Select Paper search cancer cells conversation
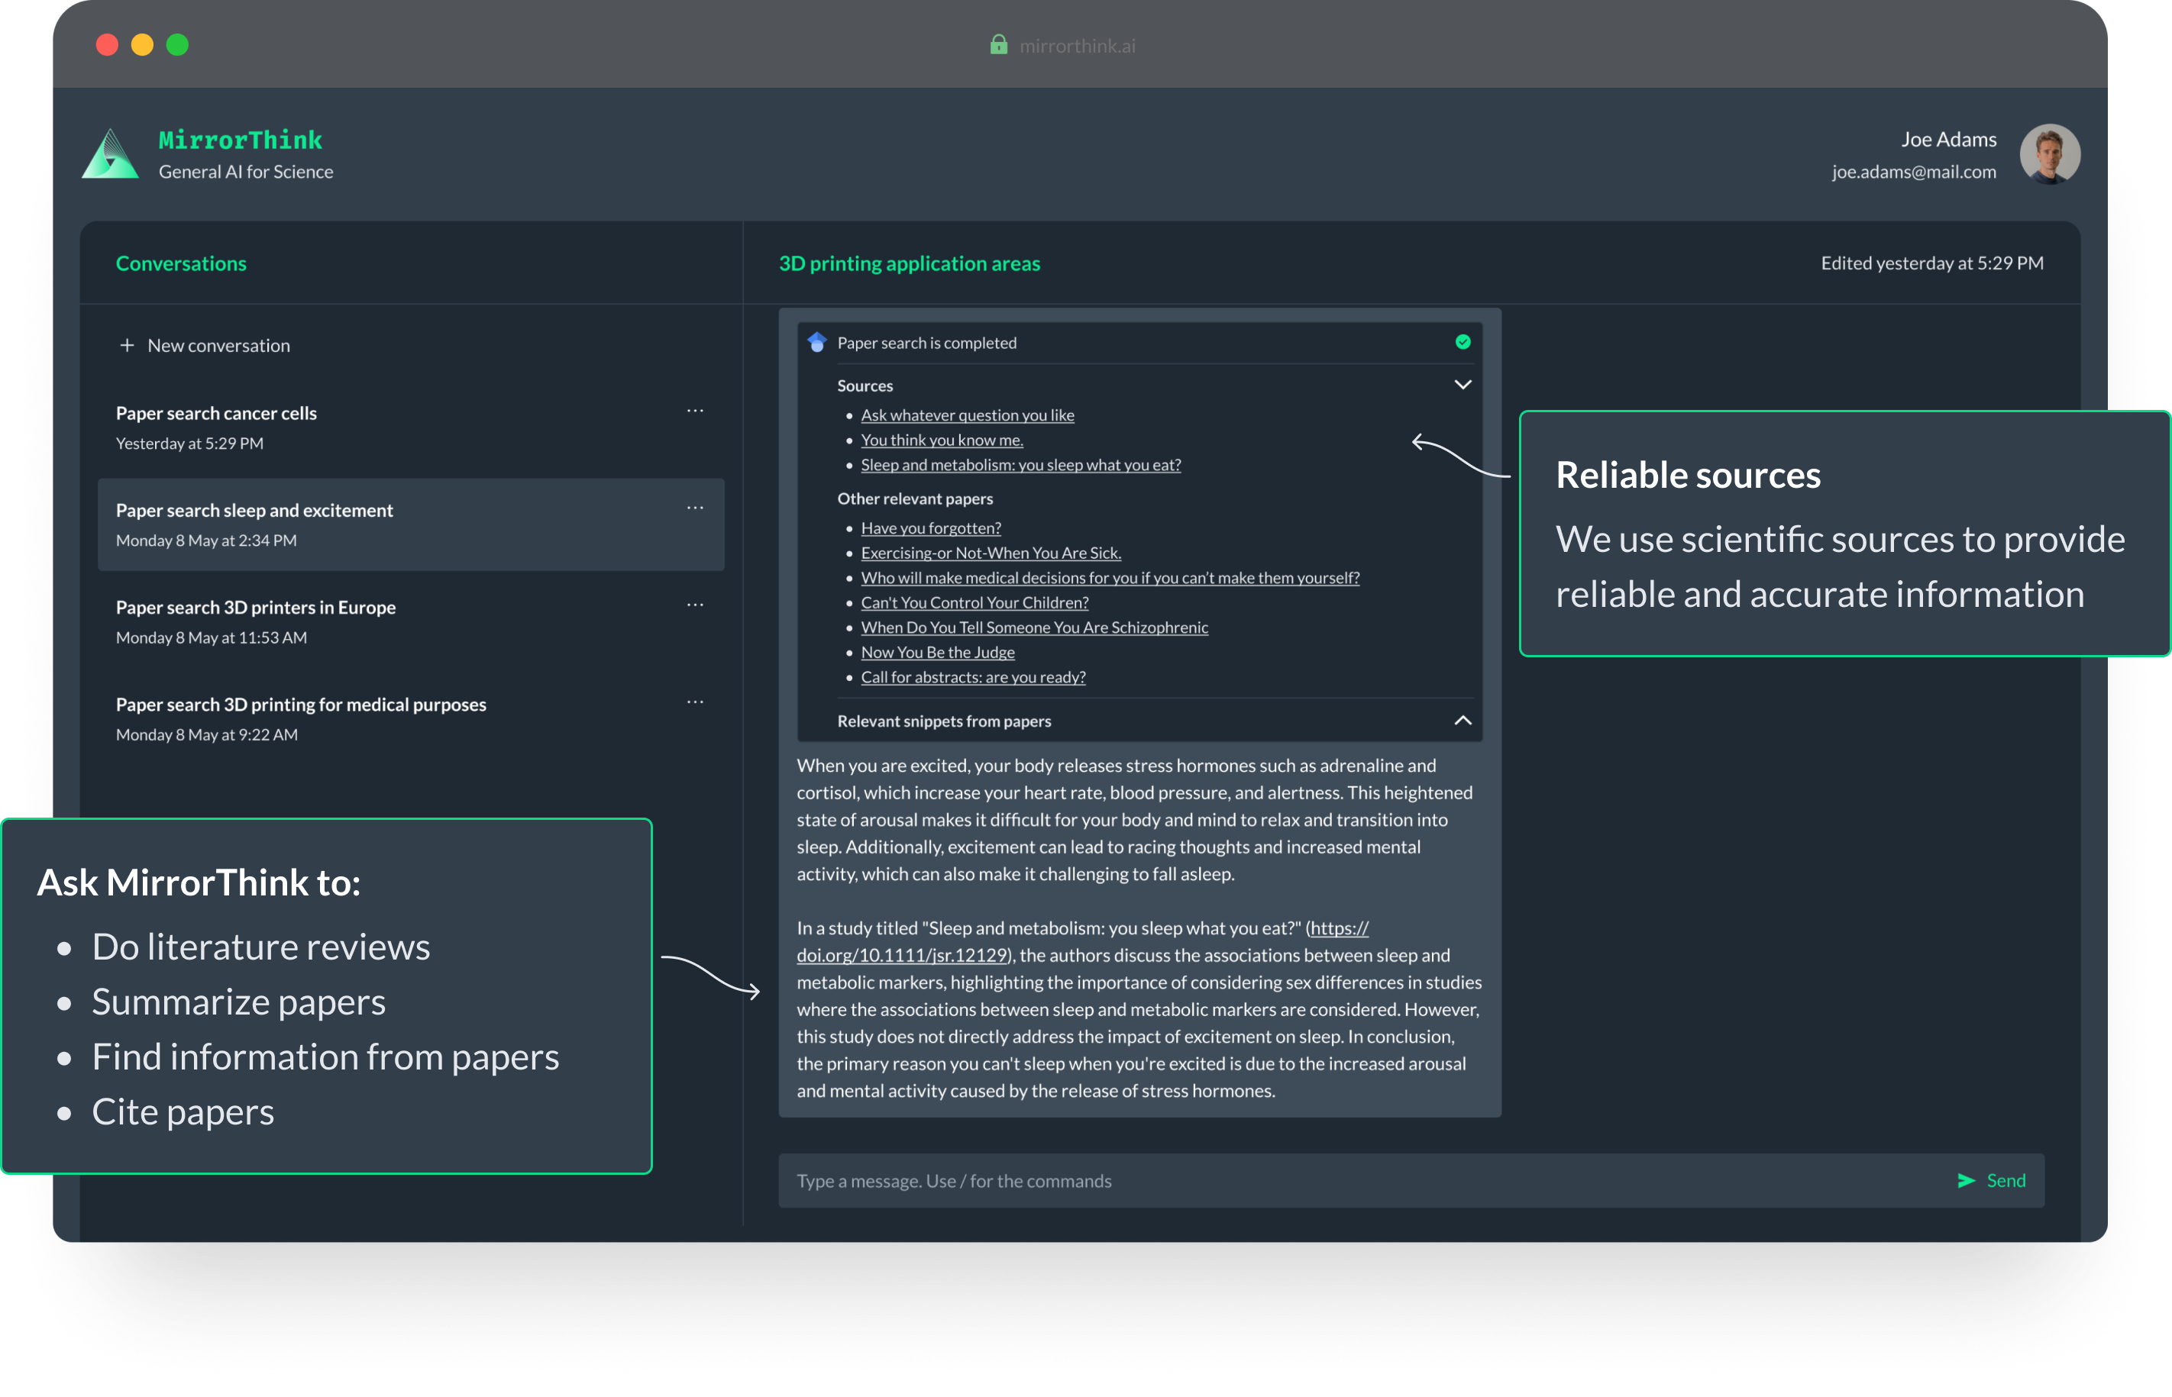 tap(216, 413)
